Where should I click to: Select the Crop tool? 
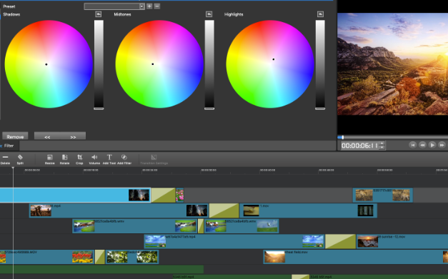pos(79,159)
